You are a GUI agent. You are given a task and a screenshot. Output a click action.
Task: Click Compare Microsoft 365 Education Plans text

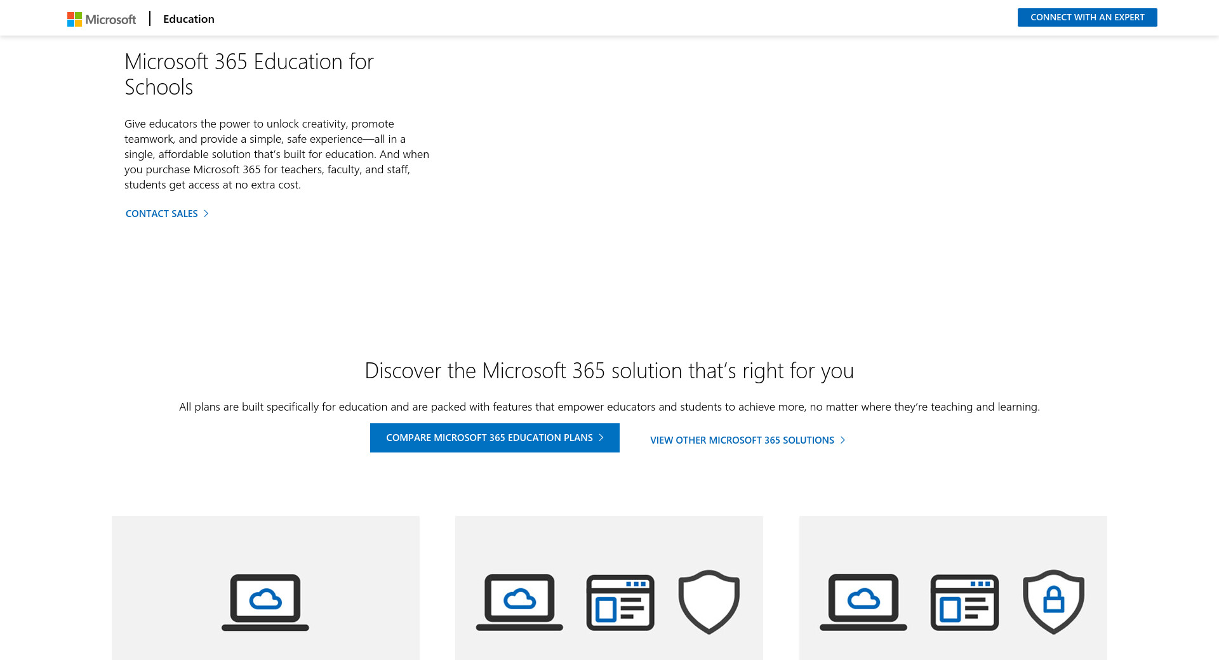489,438
